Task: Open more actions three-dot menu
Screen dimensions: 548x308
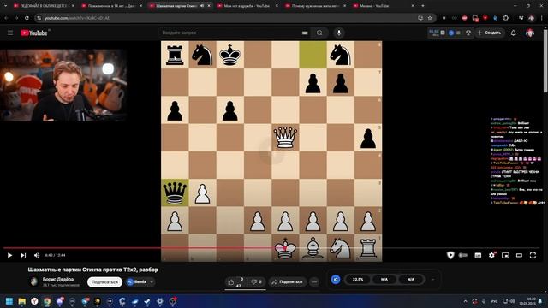Action: (x=314, y=281)
